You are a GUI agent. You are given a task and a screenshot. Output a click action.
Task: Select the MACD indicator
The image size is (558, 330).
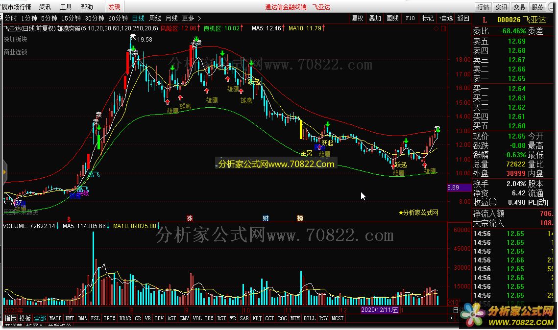(55, 318)
